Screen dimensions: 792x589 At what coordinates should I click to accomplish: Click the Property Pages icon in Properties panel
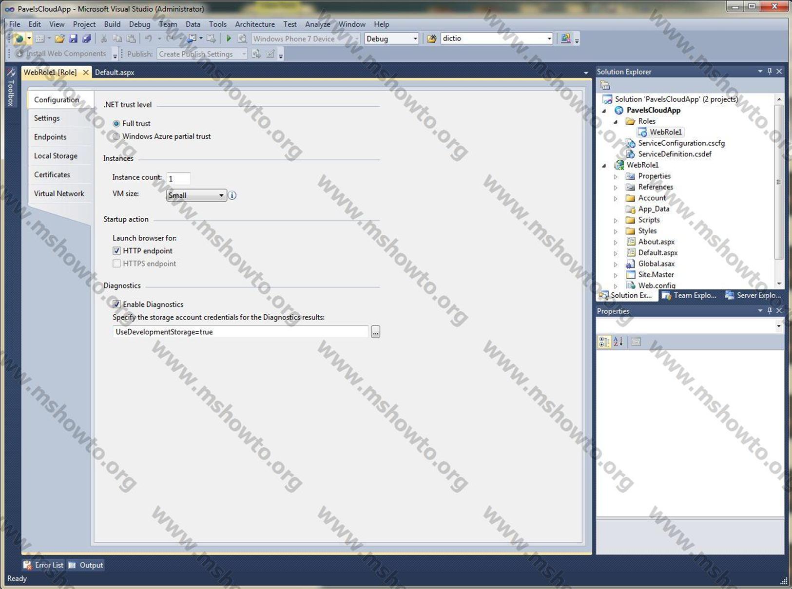(636, 342)
